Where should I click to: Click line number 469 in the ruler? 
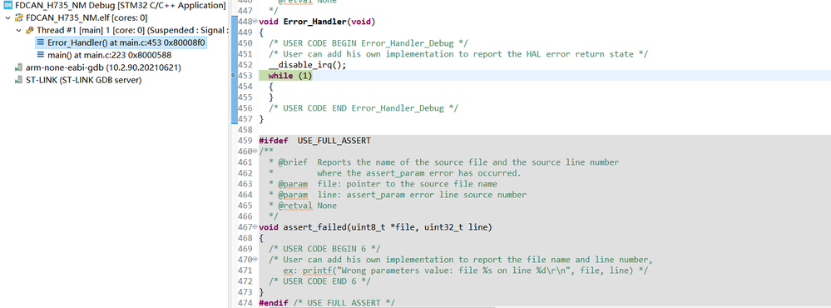pyautogui.click(x=245, y=249)
